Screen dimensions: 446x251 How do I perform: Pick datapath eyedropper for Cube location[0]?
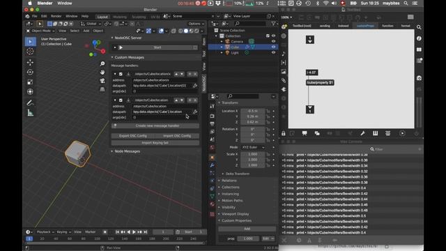click(x=195, y=85)
